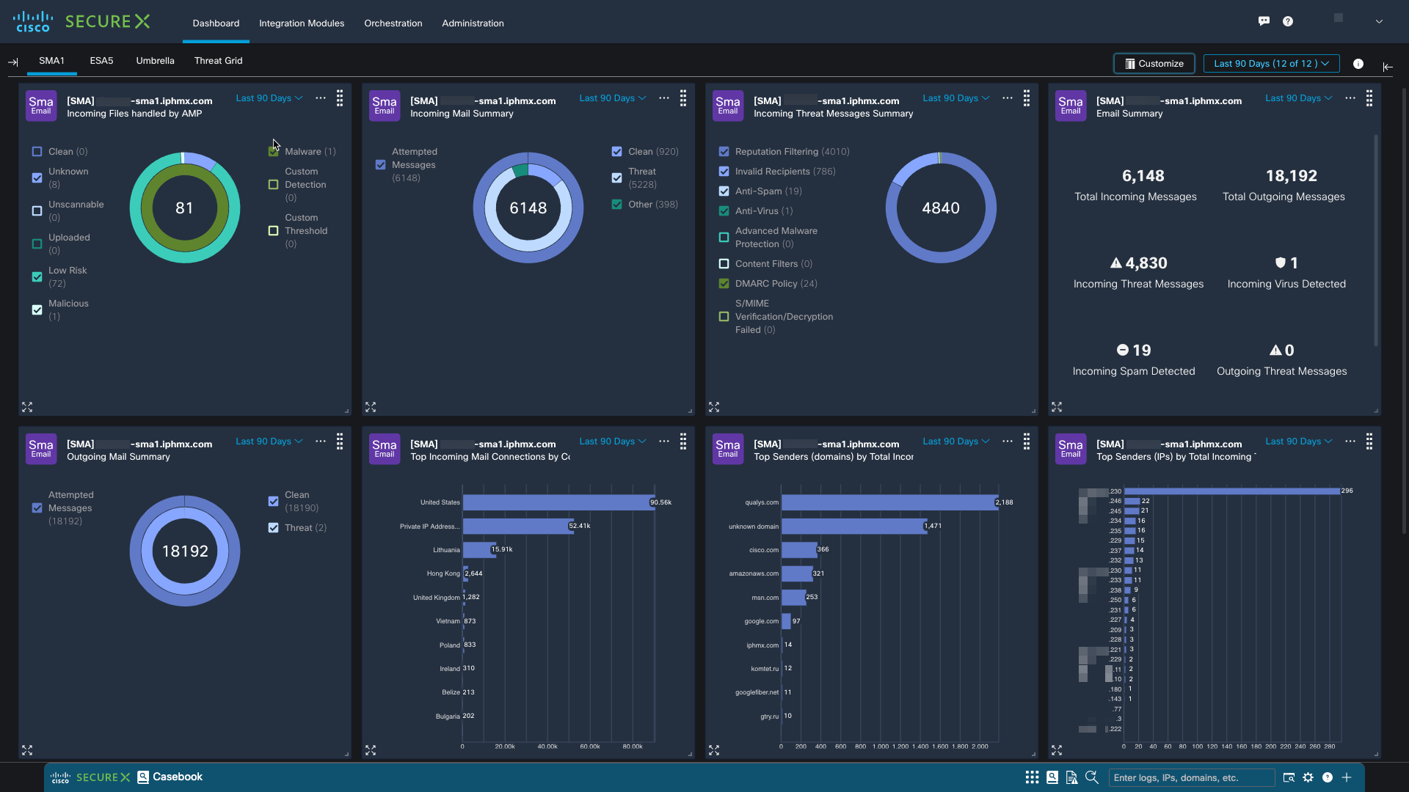Open the ellipsis menu on Incoming Mail Summary
Image resolution: width=1409 pixels, height=792 pixels.
pos(663,98)
